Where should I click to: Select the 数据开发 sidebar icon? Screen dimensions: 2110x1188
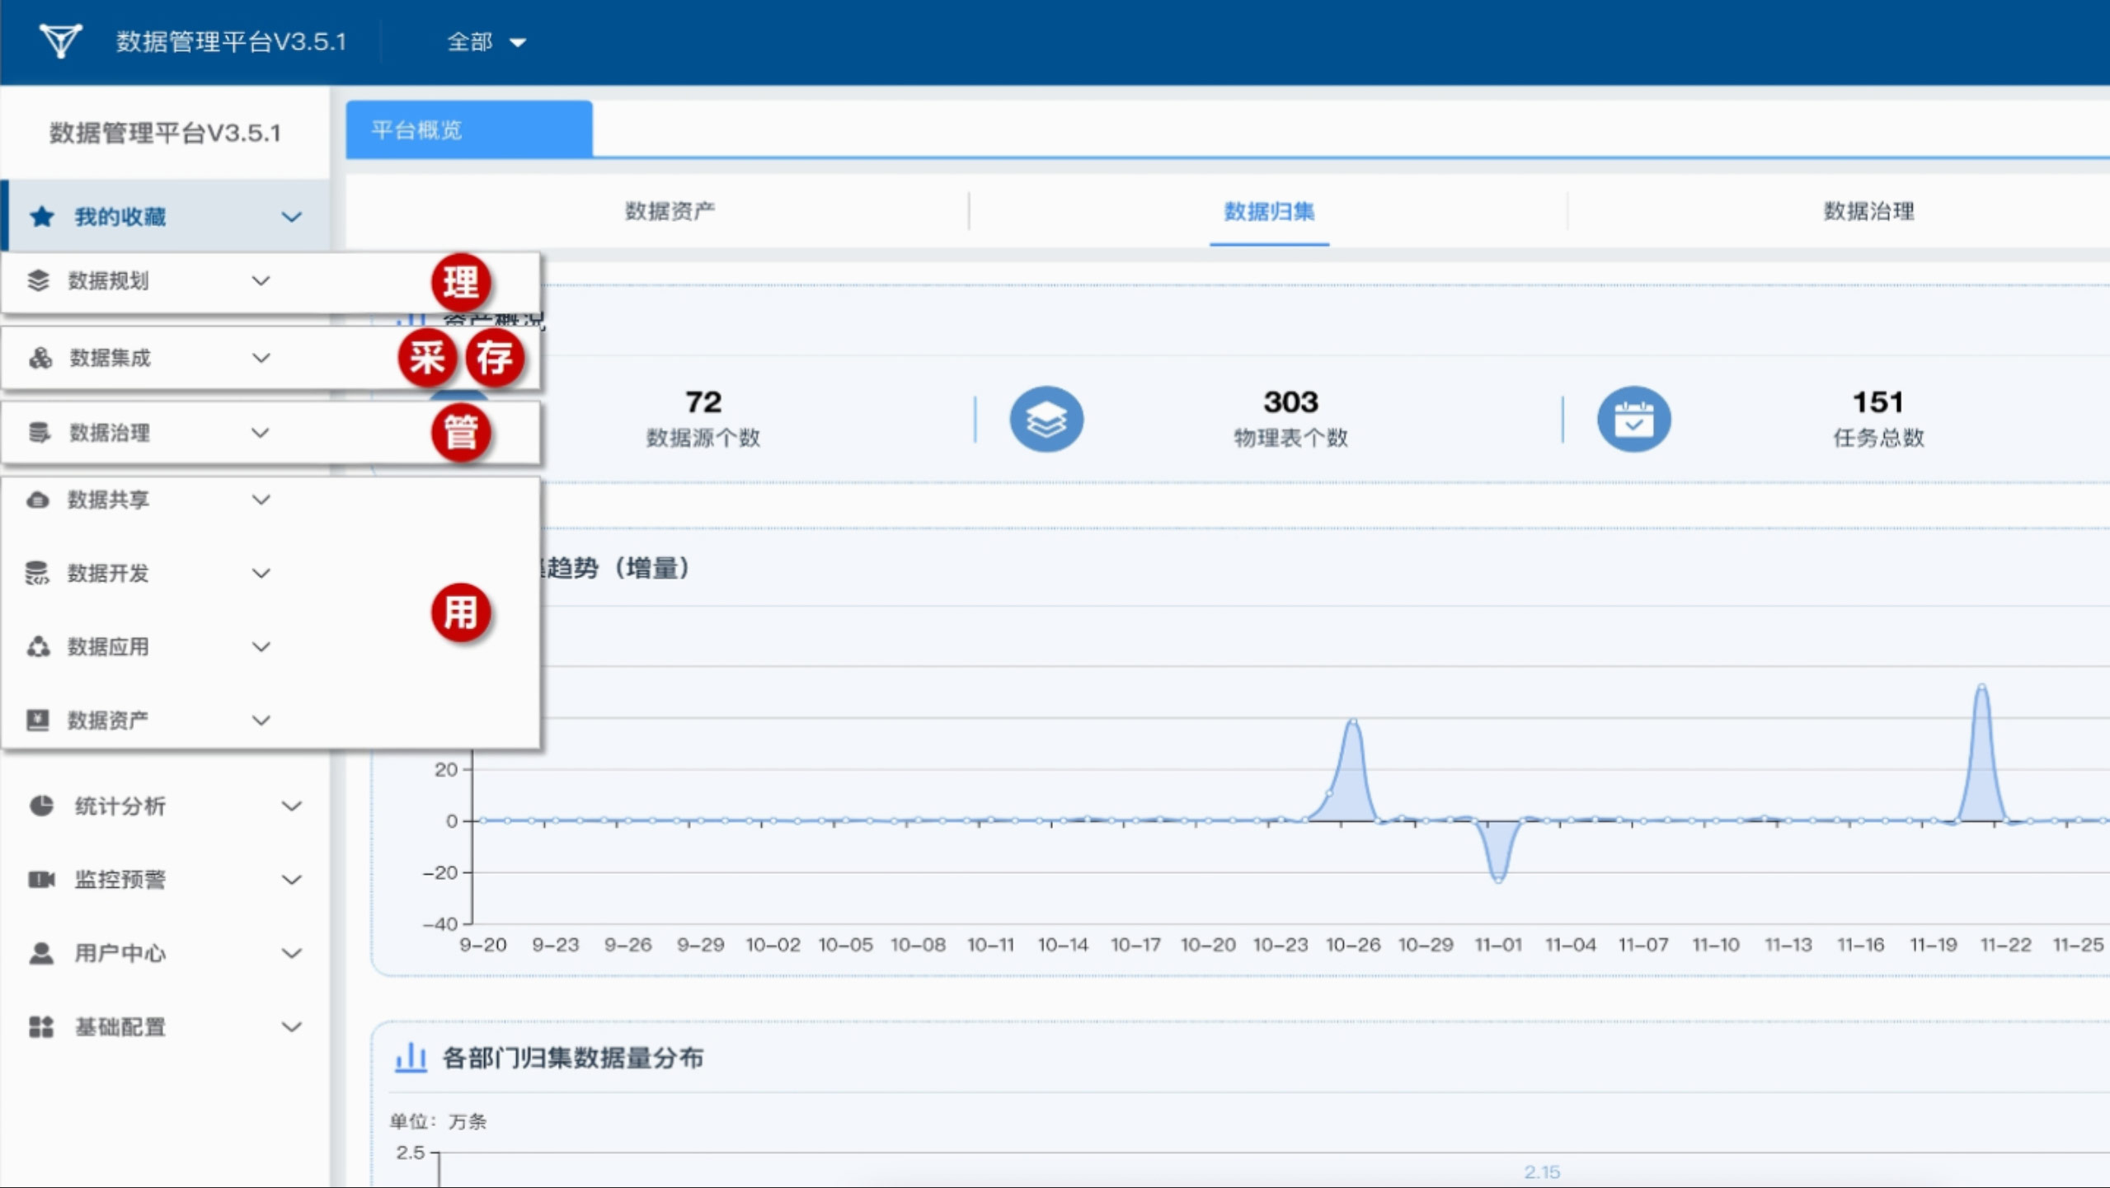[x=38, y=573]
